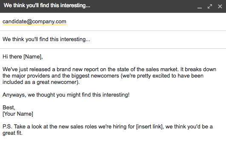This screenshot has height=153, width=226.
Task: Click the compose window title bar text
Action: pos(47,6)
